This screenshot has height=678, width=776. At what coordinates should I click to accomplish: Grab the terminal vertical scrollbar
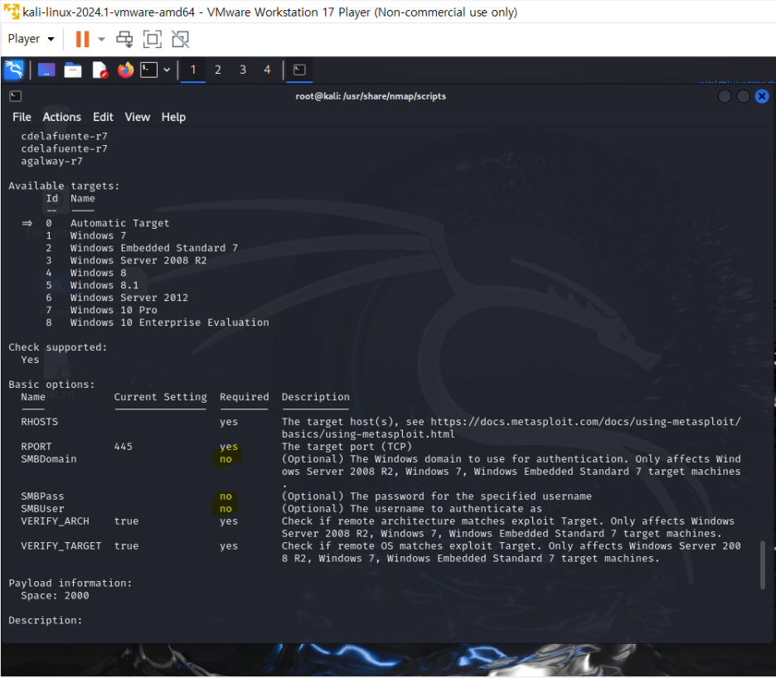click(x=763, y=565)
